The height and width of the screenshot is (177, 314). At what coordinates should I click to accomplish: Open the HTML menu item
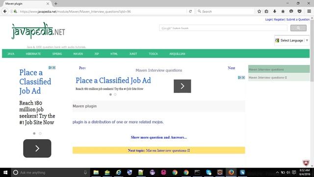coord(114,54)
